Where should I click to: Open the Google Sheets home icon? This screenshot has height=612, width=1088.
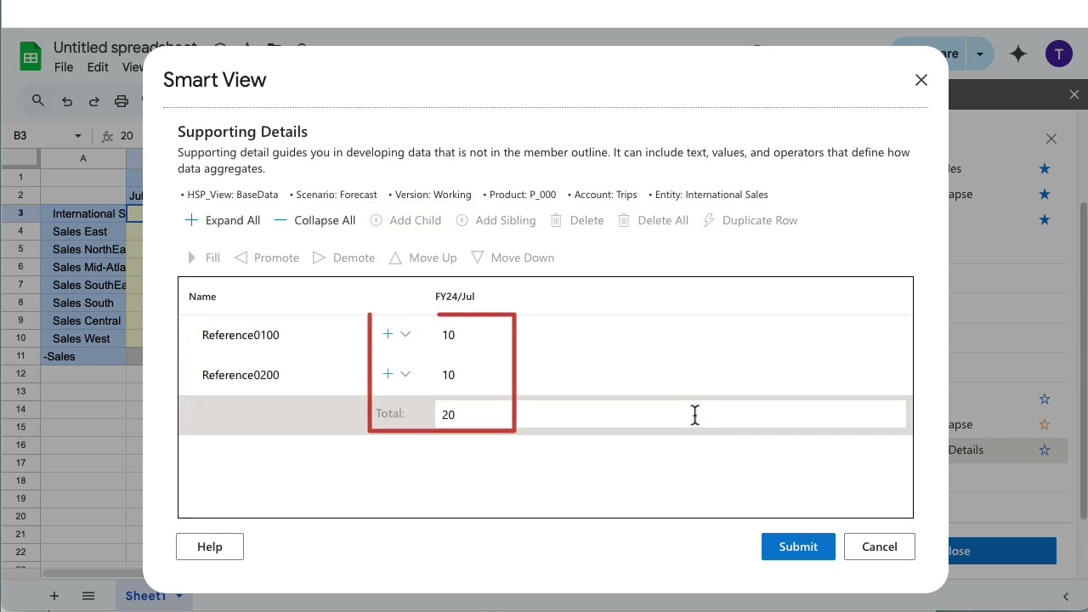point(31,58)
